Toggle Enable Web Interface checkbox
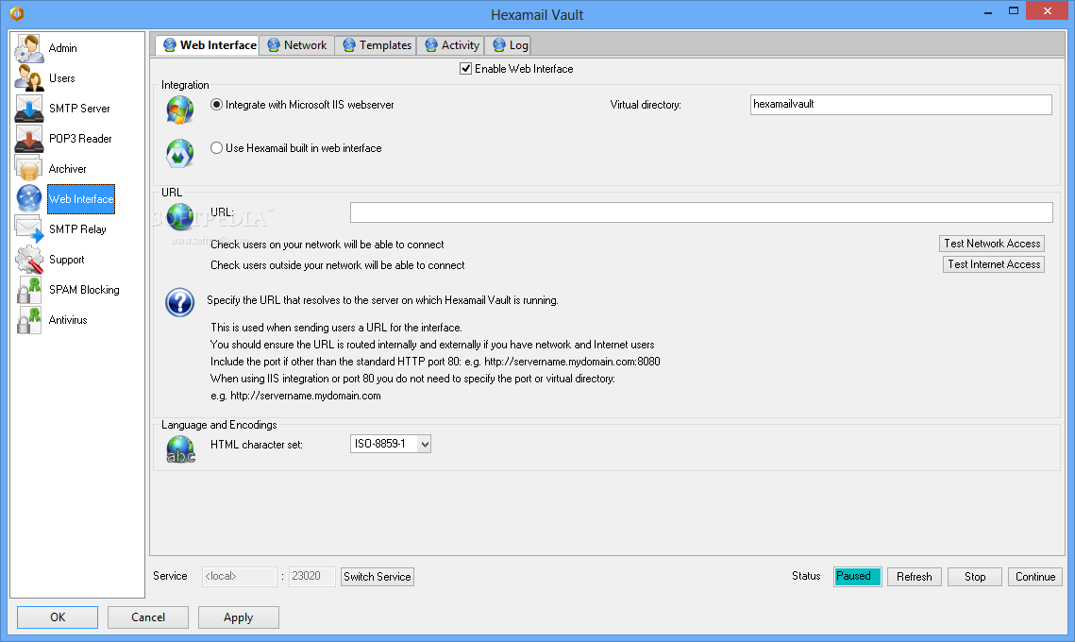The image size is (1075, 642). coord(465,69)
